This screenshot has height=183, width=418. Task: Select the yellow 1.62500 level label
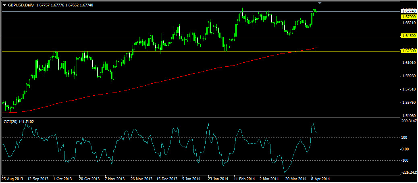point(408,51)
